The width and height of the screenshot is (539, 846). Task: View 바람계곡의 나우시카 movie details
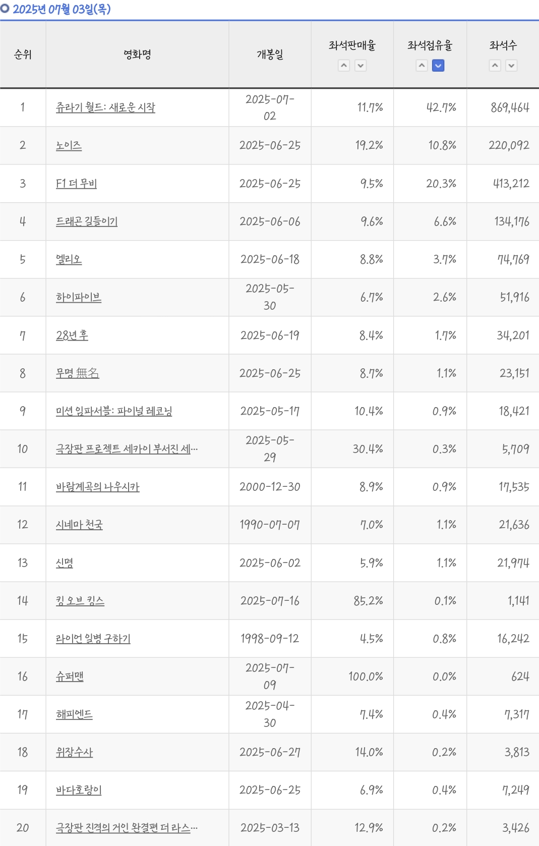98,487
